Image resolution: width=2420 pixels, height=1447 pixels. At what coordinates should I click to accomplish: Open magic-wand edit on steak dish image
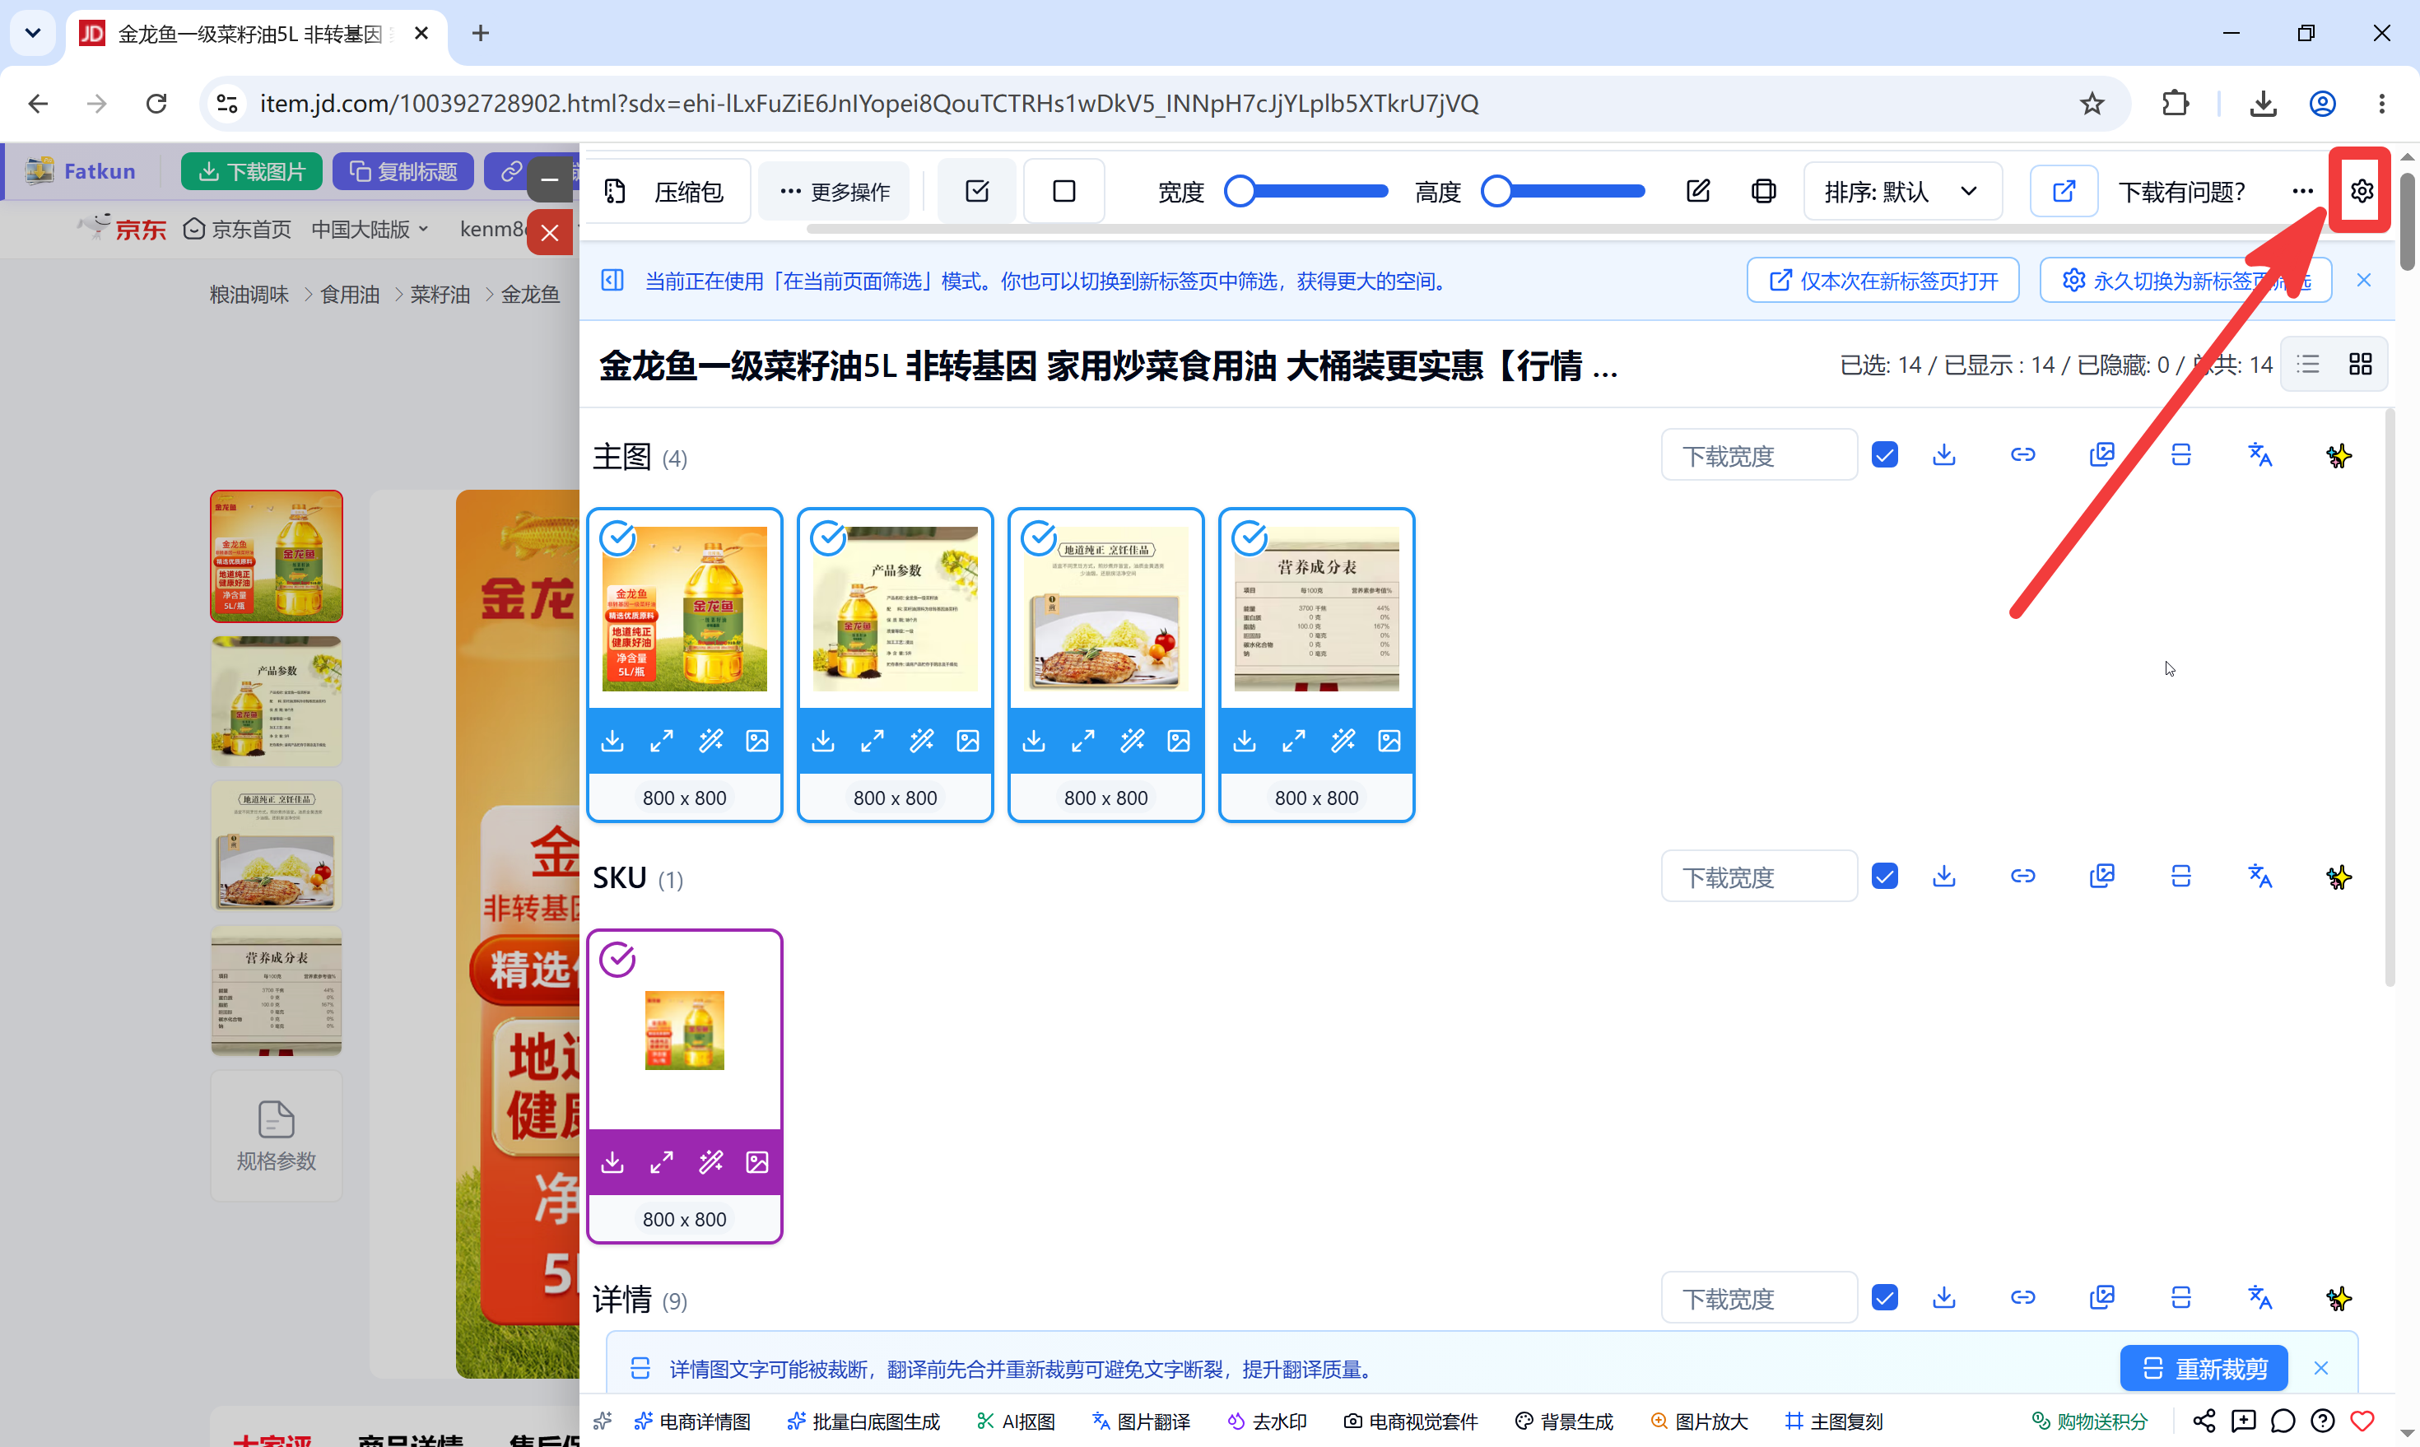coord(1132,741)
